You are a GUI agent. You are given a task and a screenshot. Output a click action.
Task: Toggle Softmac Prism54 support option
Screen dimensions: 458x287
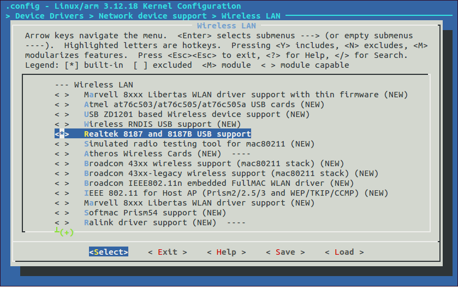[140, 213]
